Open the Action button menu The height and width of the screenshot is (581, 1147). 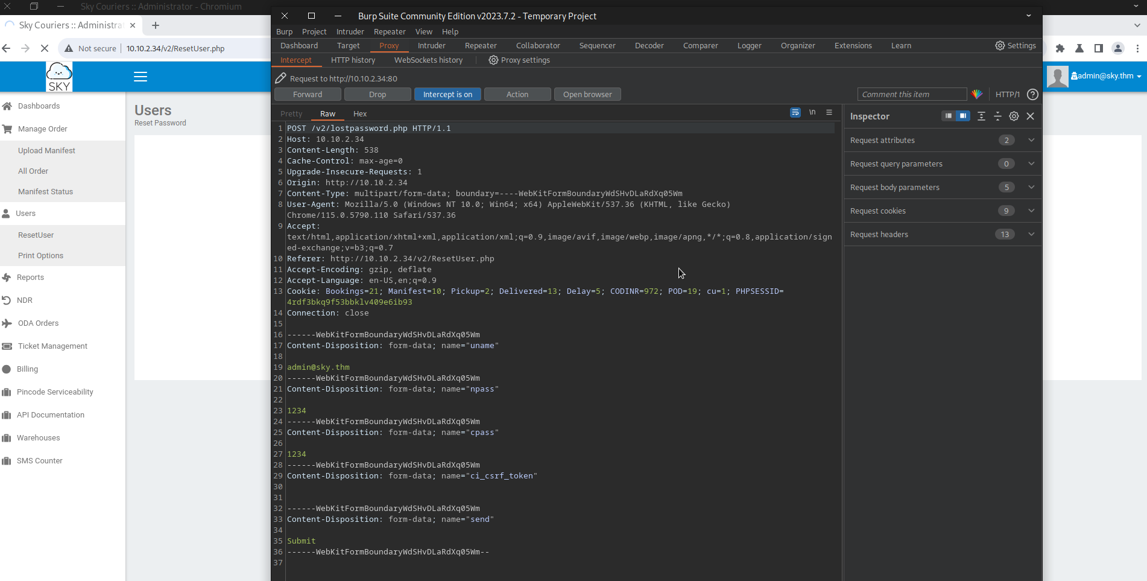click(x=517, y=94)
